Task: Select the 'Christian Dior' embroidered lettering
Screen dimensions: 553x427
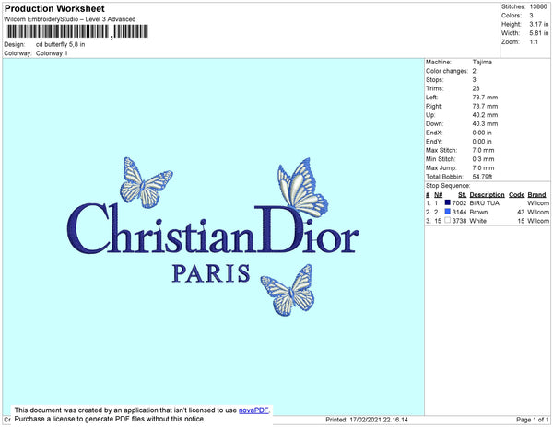Action: click(213, 228)
